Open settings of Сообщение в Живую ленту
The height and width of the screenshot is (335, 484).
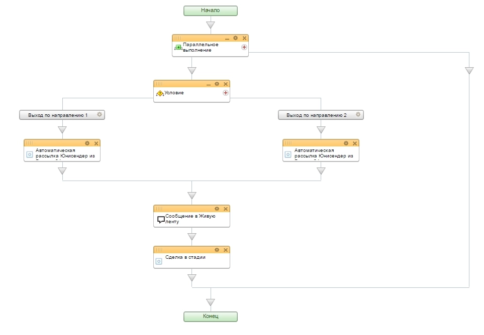coord(217,208)
